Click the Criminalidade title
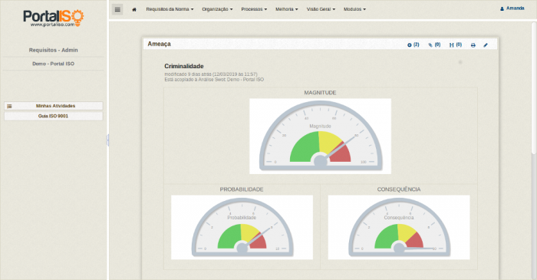The height and width of the screenshot is (280, 537). (184, 66)
